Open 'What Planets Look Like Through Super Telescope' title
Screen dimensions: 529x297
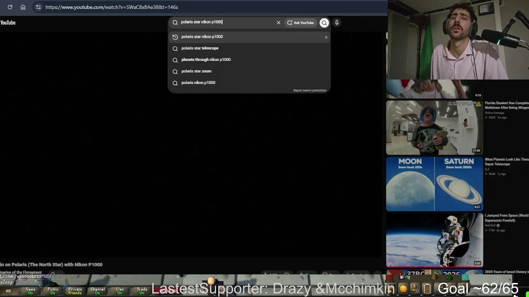coord(507,162)
